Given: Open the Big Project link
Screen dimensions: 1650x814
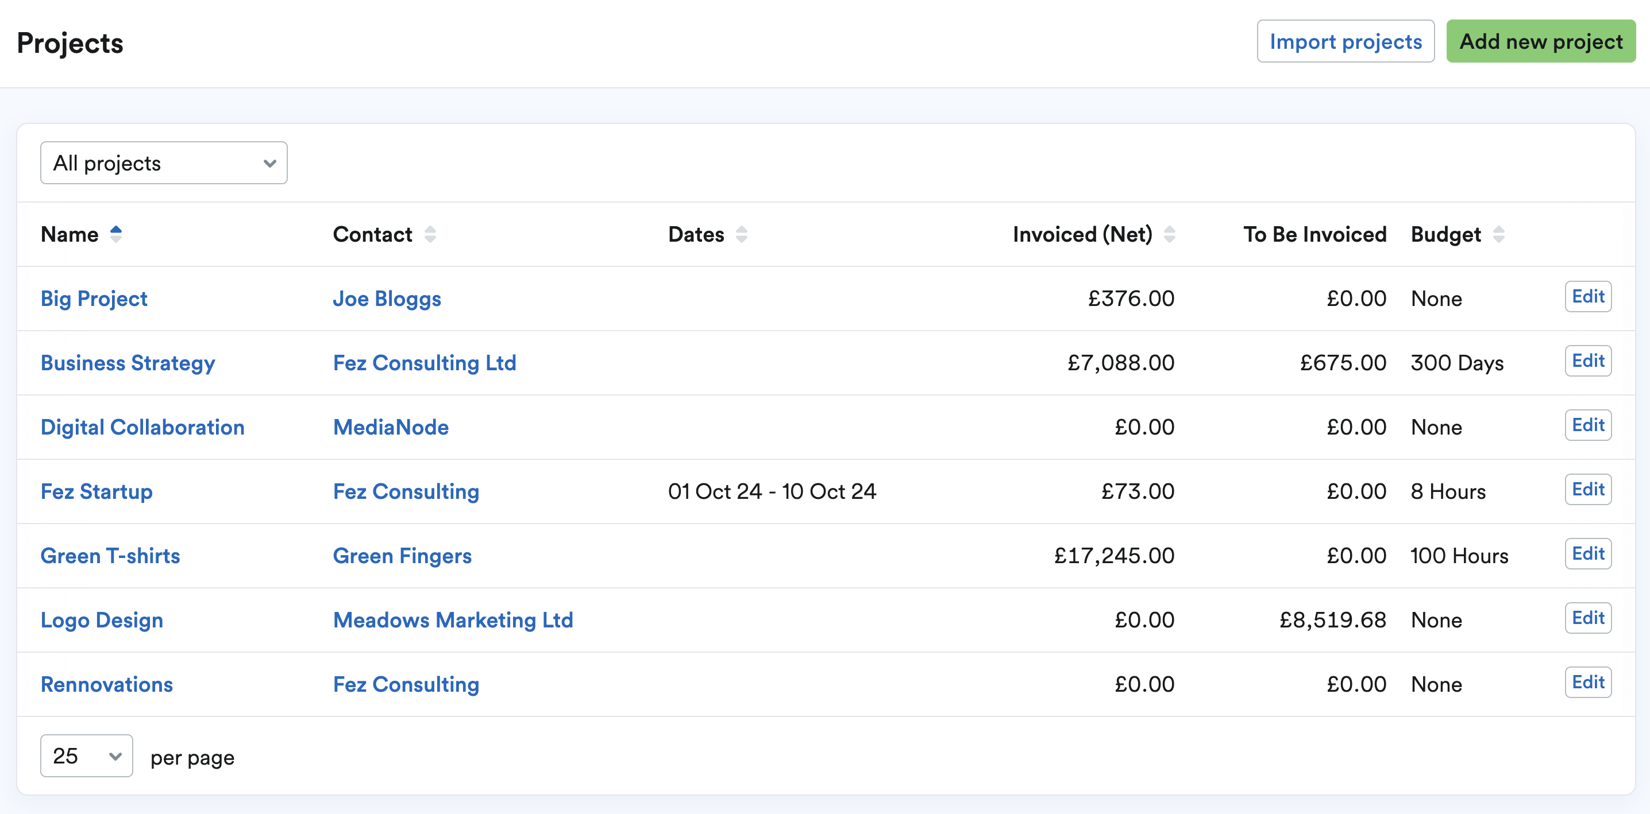Looking at the screenshot, I should [x=94, y=299].
